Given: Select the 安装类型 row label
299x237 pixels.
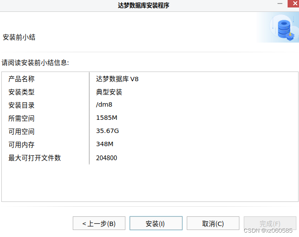Looking at the screenshot, I should point(21,92).
